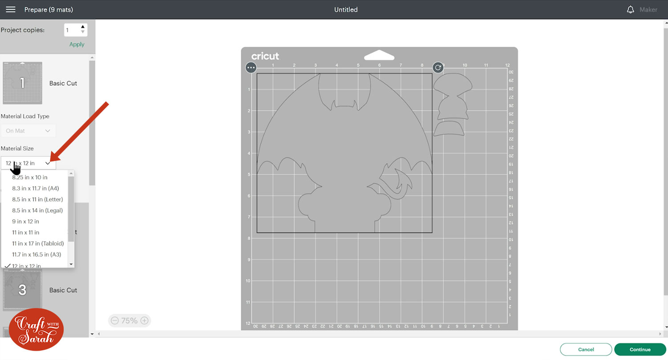Click the rotate handle on the mat selection

tap(438, 68)
